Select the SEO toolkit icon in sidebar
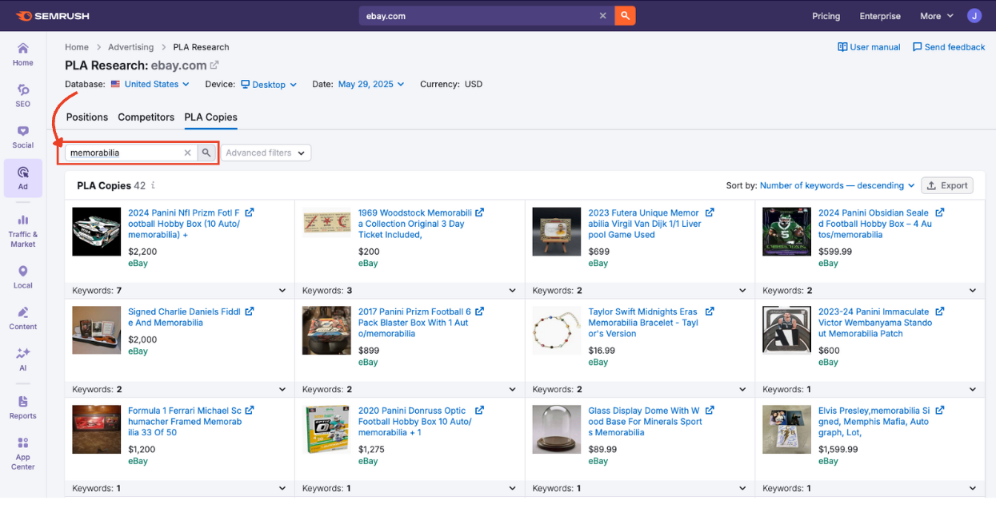Screen dimensions: 996x516 click(22, 92)
